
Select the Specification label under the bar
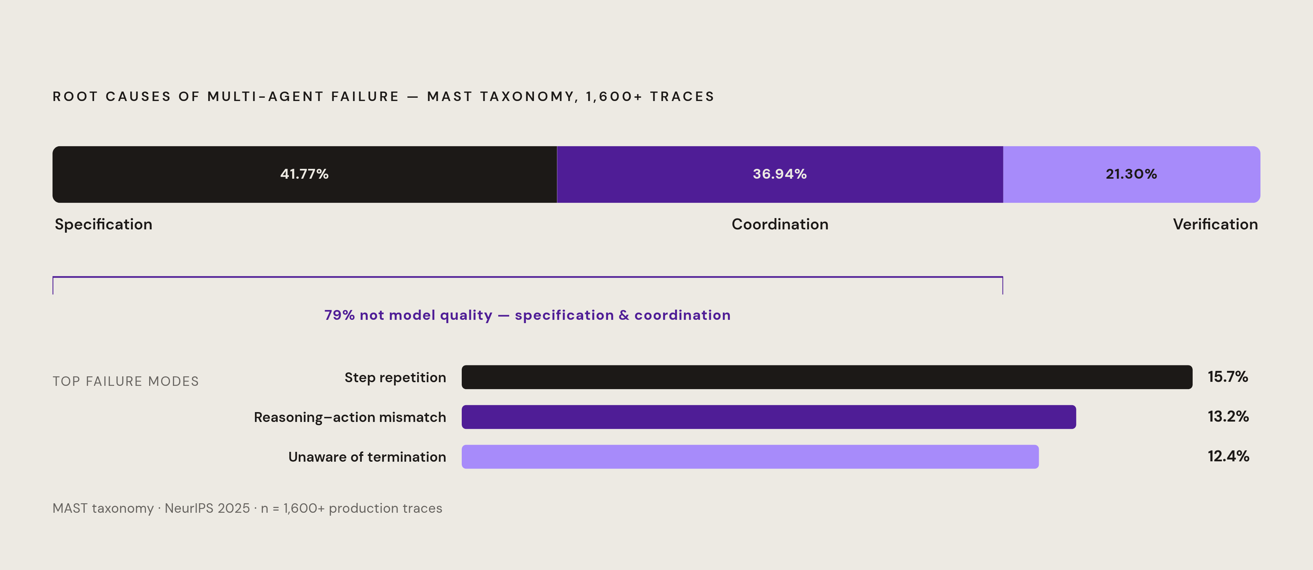point(104,224)
